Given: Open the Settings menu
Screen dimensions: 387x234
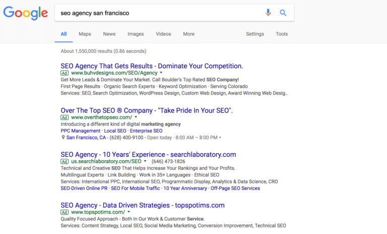Looking at the screenshot, I should tap(254, 34).
